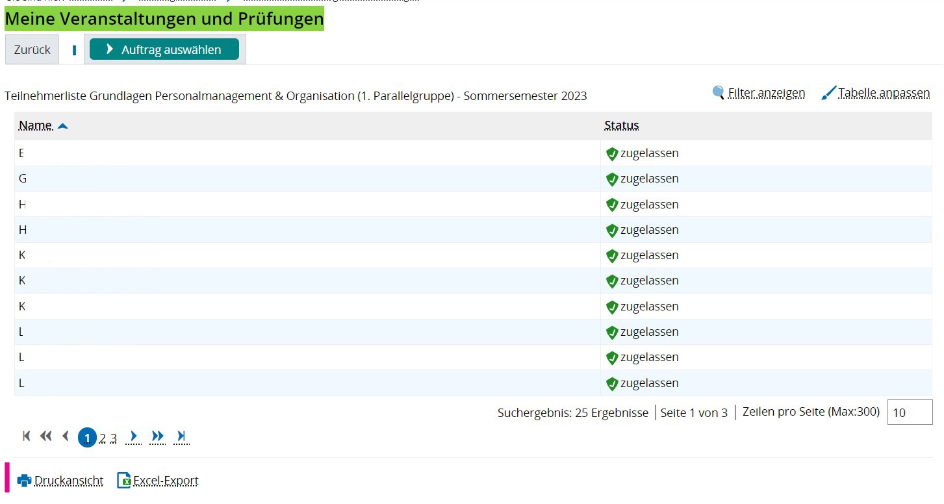944x504 pixels.
Task: Expand the Auftrag auswählen button
Action: [164, 49]
